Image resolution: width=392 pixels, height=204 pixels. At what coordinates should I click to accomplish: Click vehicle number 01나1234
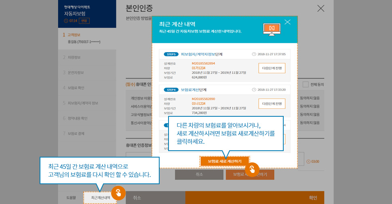pos(198,103)
